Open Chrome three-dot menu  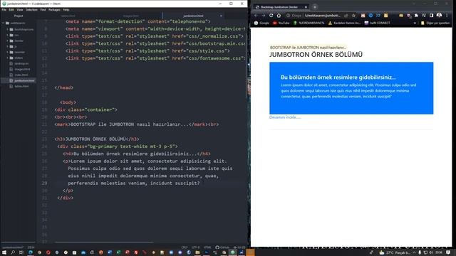(x=447, y=16)
